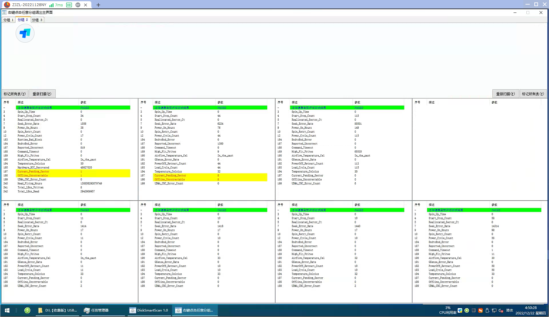Click the orange tray icon

click(480, 311)
